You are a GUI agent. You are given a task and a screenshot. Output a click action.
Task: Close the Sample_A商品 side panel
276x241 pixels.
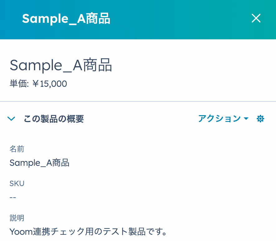(x=256, y=18)
